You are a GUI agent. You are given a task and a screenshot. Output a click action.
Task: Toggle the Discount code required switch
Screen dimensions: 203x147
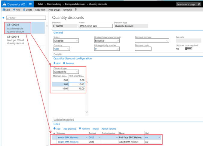click(189, 49)
